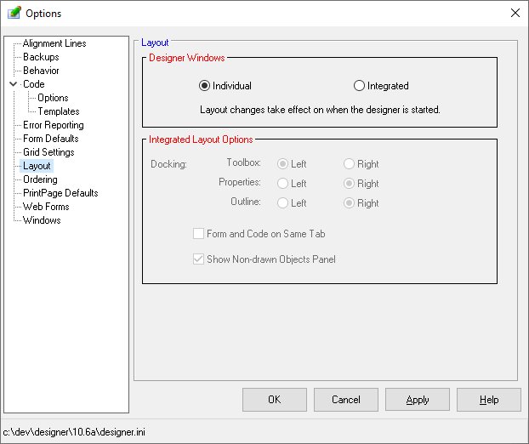Apply the layout changes

click(x=417, y=399)
